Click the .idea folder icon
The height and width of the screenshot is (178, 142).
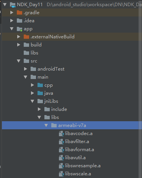[20, 21]
